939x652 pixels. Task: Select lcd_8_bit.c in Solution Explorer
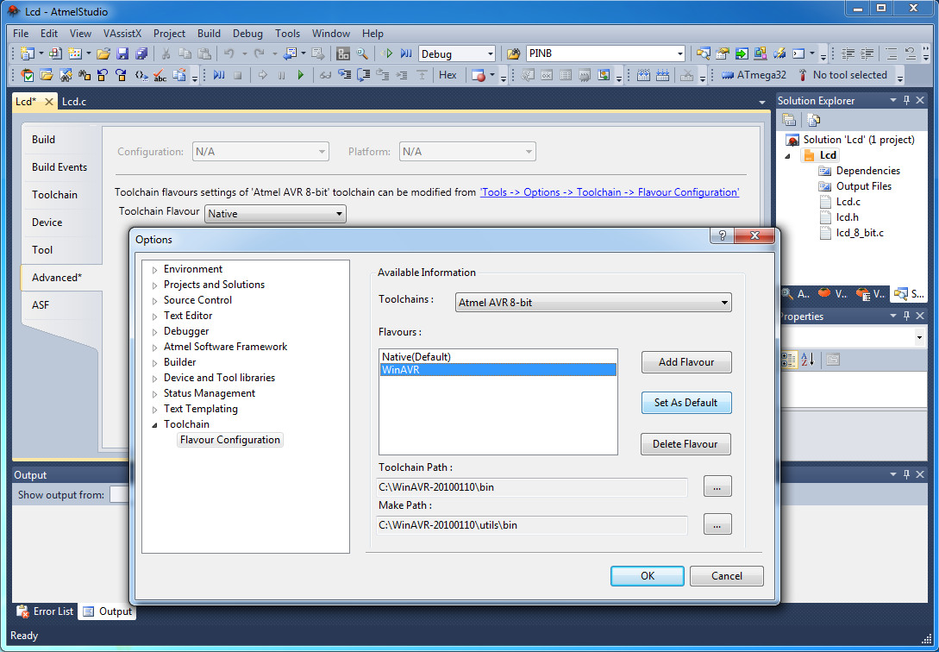tap(860, 233)
